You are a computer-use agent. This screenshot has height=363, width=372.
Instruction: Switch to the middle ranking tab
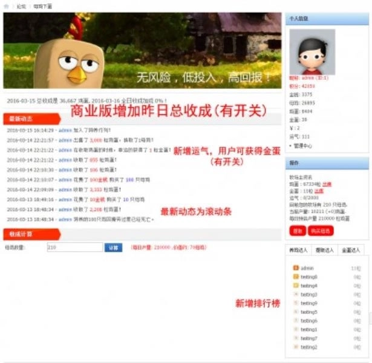click(x=324, y=250)
